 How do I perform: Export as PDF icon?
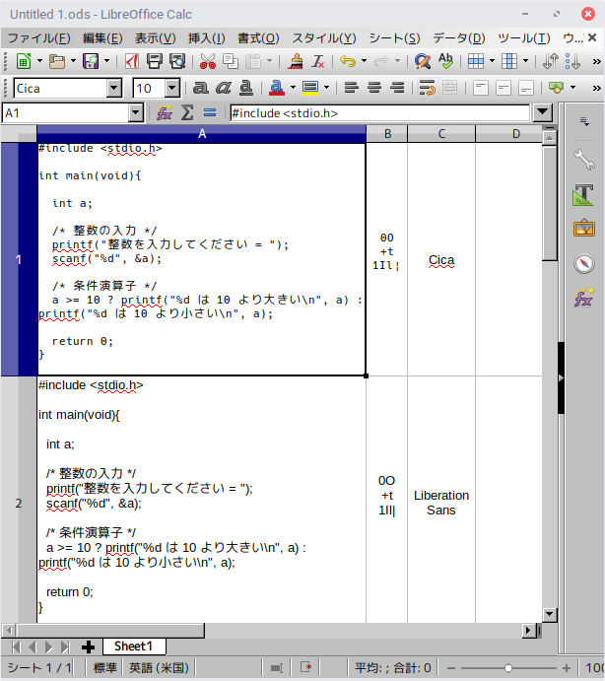[132, 61]
